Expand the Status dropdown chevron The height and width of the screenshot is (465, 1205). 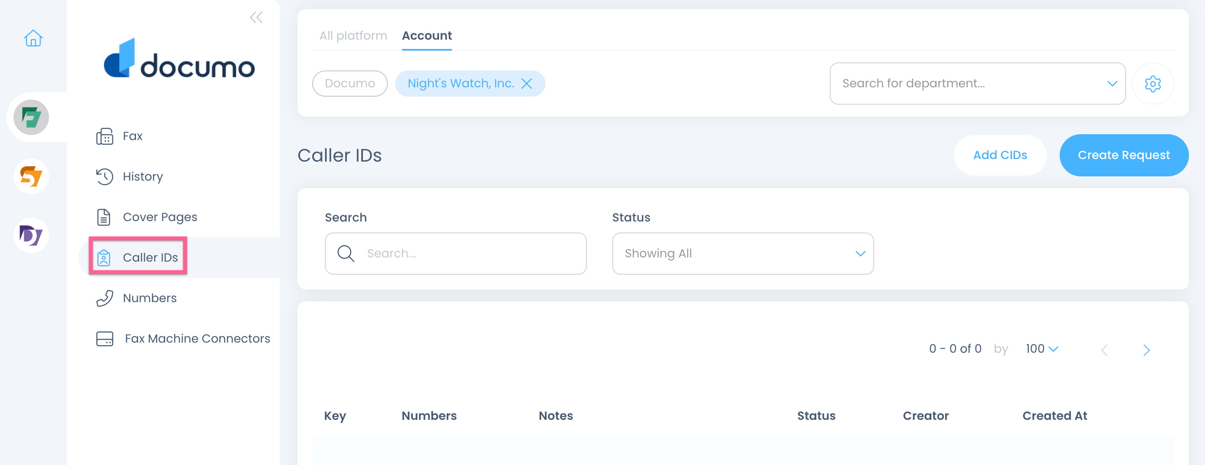(861, 253)
